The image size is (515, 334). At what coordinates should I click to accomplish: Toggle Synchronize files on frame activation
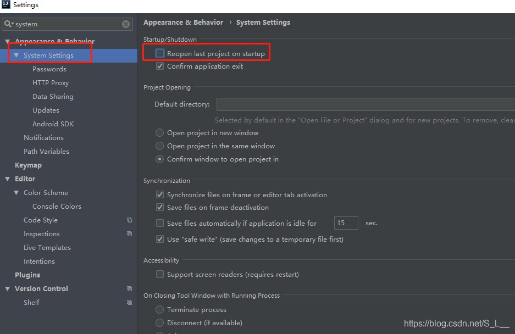point(160,195)
